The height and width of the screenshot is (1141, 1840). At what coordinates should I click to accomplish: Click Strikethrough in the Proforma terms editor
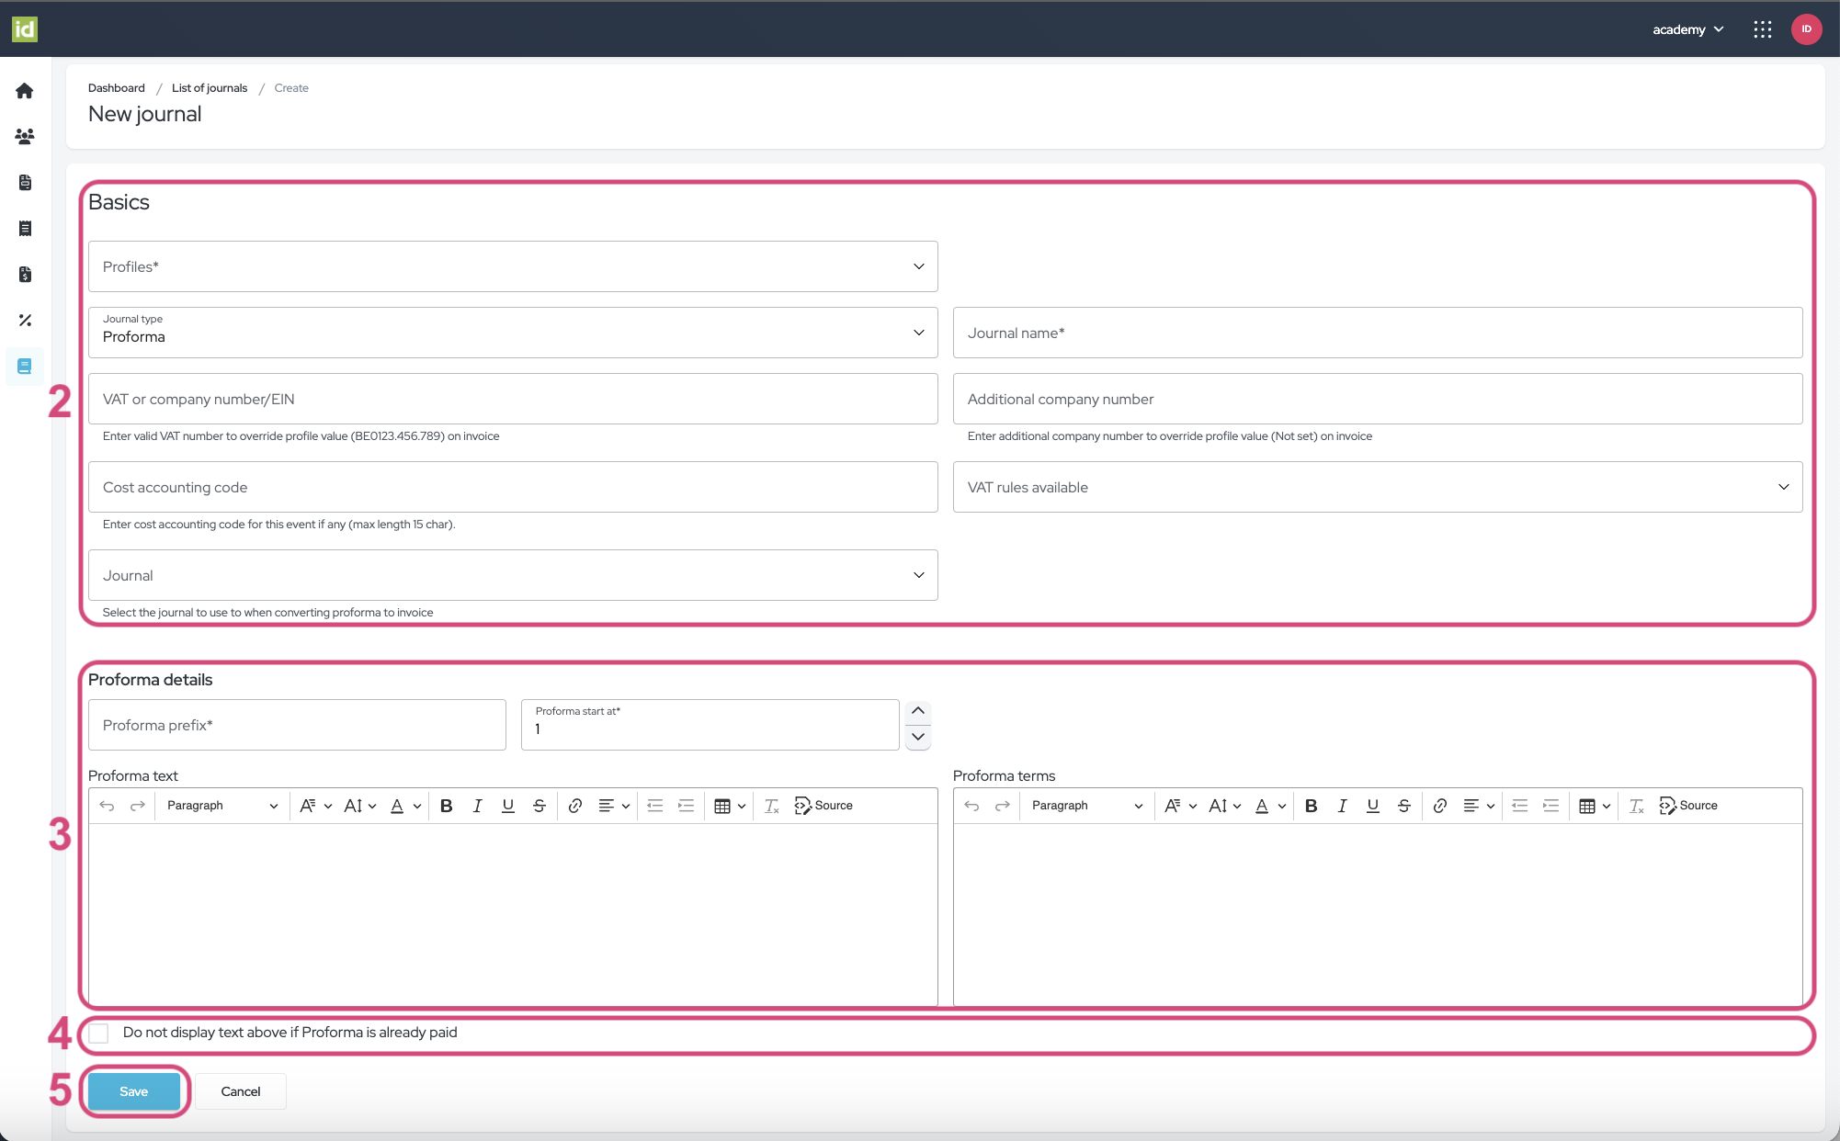coord(1403,806)
